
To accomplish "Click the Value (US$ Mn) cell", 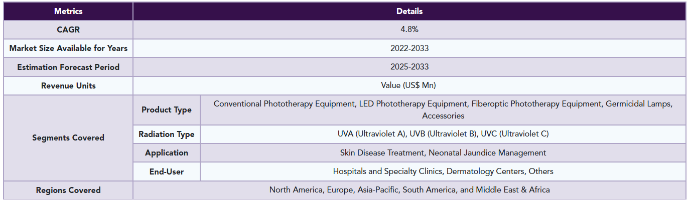I will [409, 85].
